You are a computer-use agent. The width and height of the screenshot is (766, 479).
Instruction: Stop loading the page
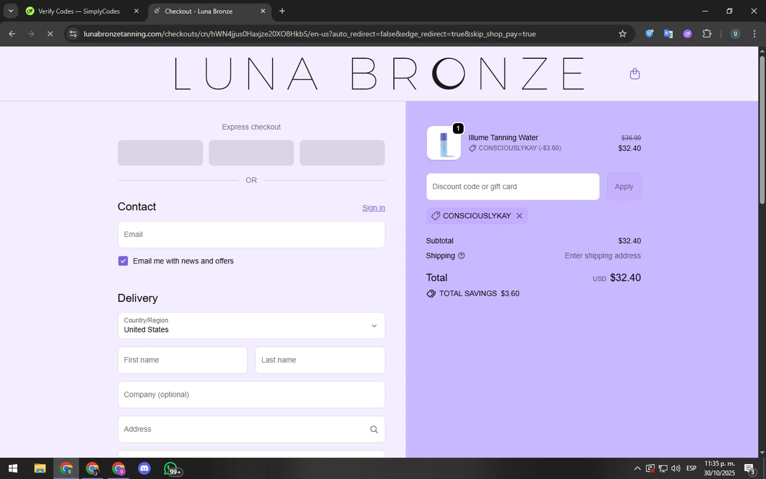pyautogui.click(x=50, y=34)
